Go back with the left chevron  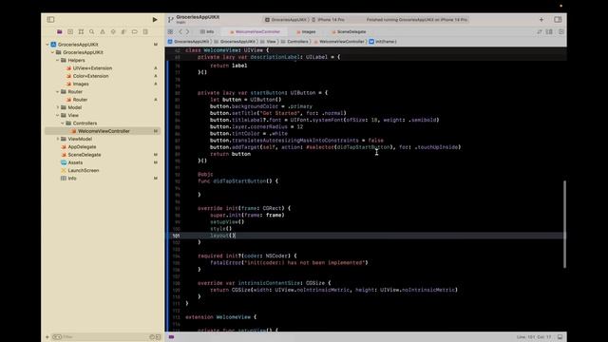pyautogui.click(x=180, y=31)
